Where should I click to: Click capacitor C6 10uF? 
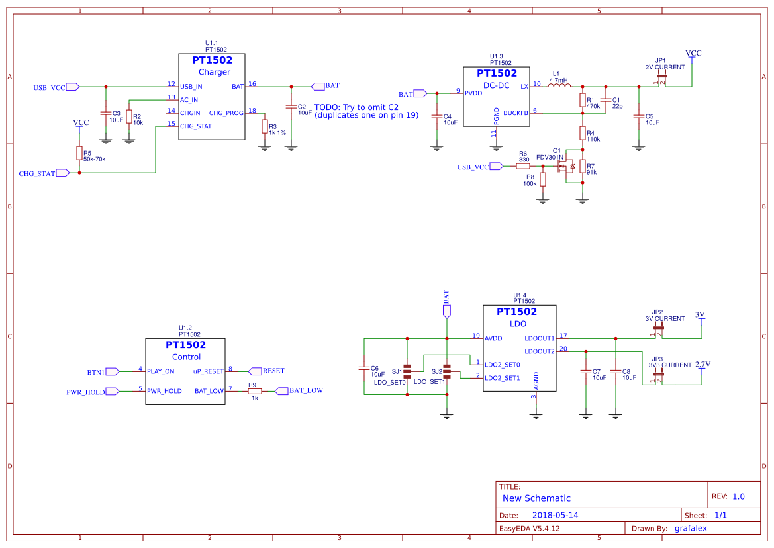tap(363, 369)
